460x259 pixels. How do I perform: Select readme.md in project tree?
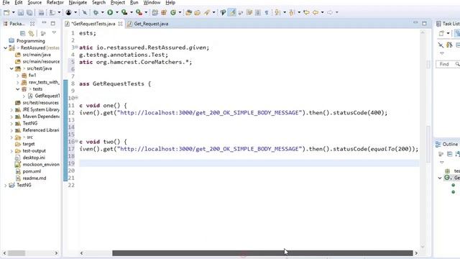(x=34, y=178)
